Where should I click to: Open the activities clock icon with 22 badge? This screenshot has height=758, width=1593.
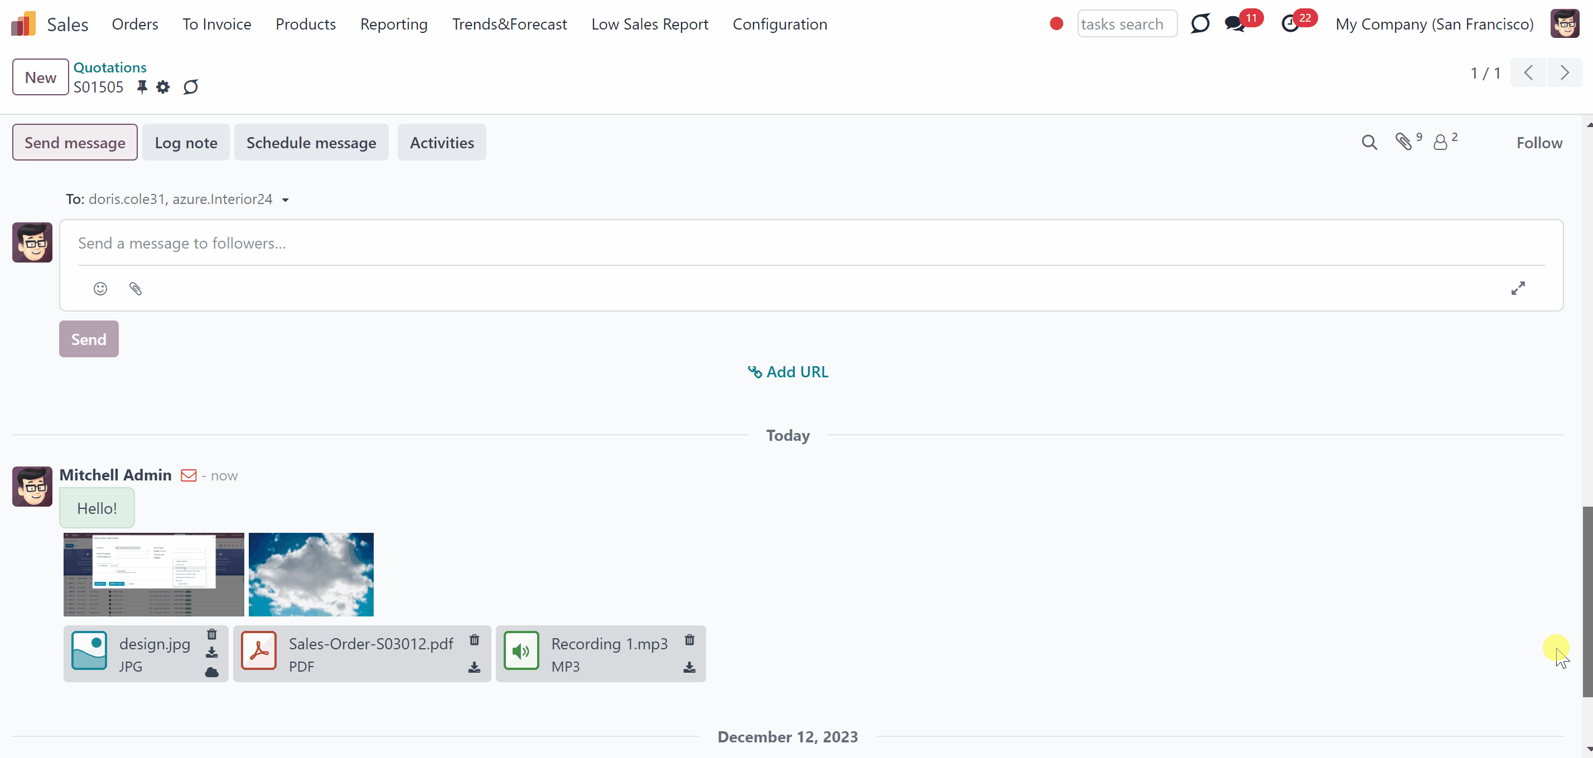coord(1290,24)
